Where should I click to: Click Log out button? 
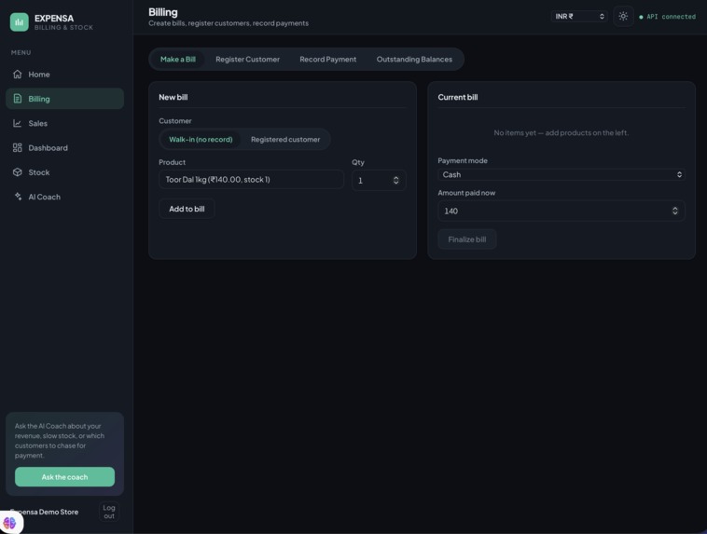[x=109, y=512]
